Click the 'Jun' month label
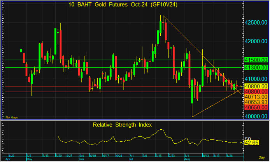This screenshot has height=162, width=270. 82,159
